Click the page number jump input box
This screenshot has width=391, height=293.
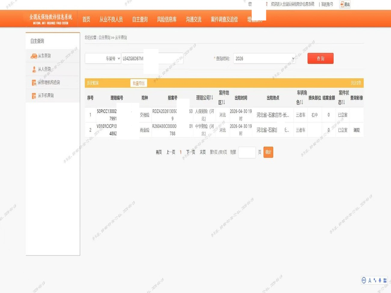tap(247, 152)
